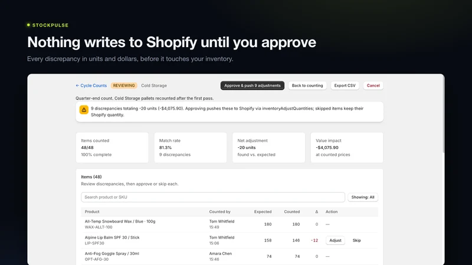
Task: Go back via Cycle Counts link
Action: (x=91, y=85)
